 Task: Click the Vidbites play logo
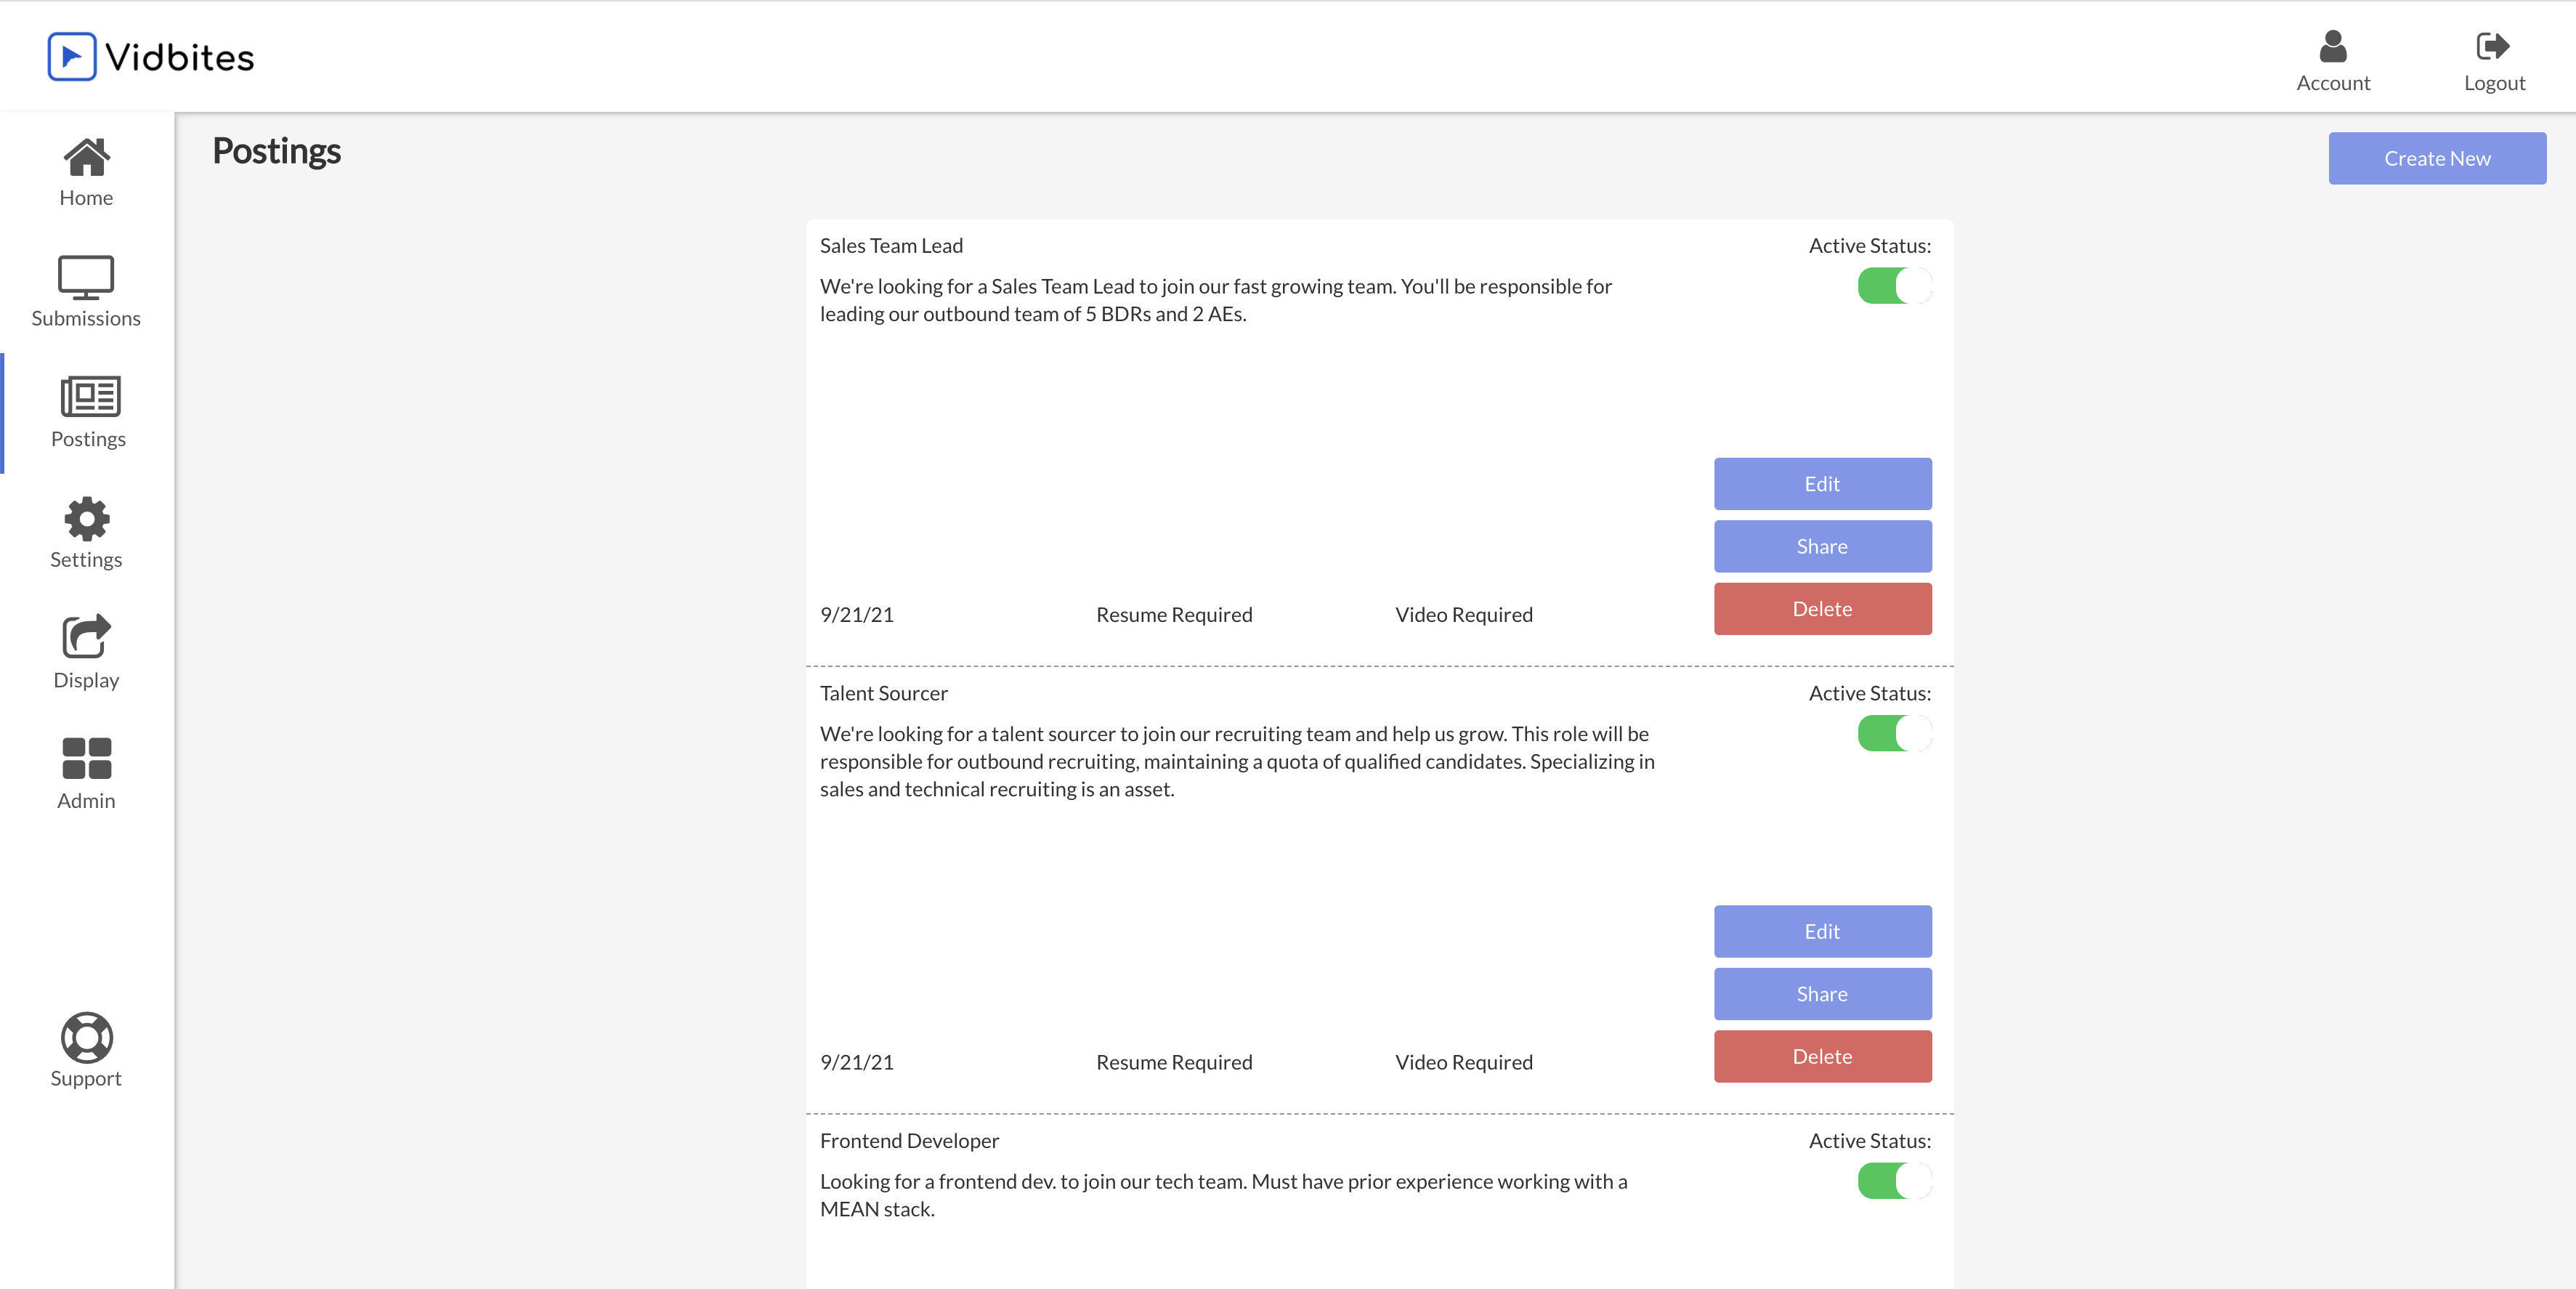(72, 57)
